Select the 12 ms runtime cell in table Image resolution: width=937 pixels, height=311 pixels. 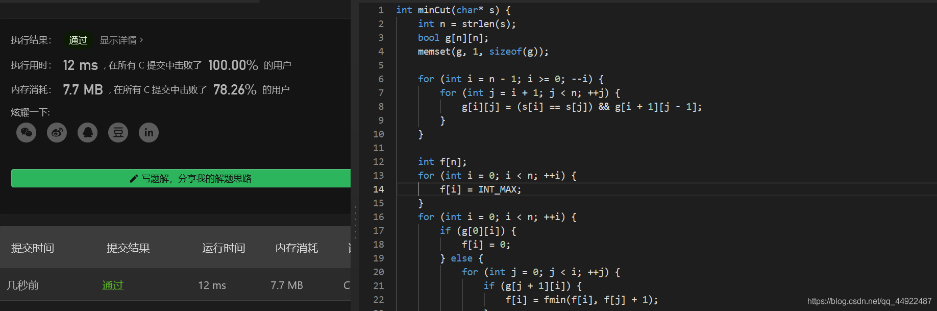(212, 285)
